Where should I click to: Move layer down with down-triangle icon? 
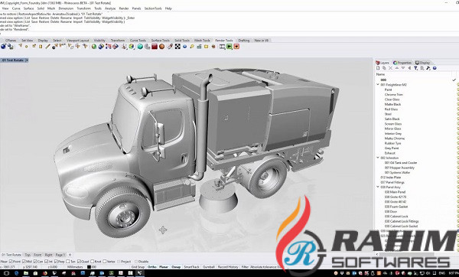click(x=403, y=68)
